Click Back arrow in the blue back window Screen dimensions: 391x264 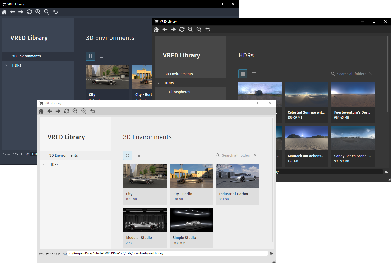[12, 12]
